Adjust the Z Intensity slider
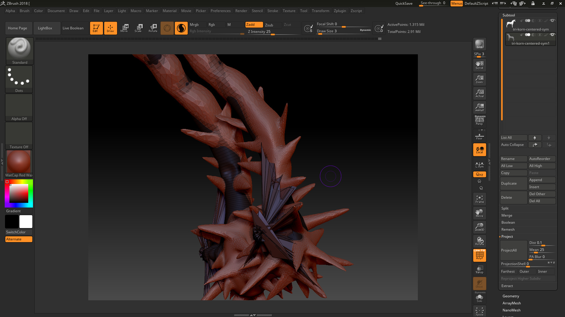This screenshot has width=565, height=317. 273,32
